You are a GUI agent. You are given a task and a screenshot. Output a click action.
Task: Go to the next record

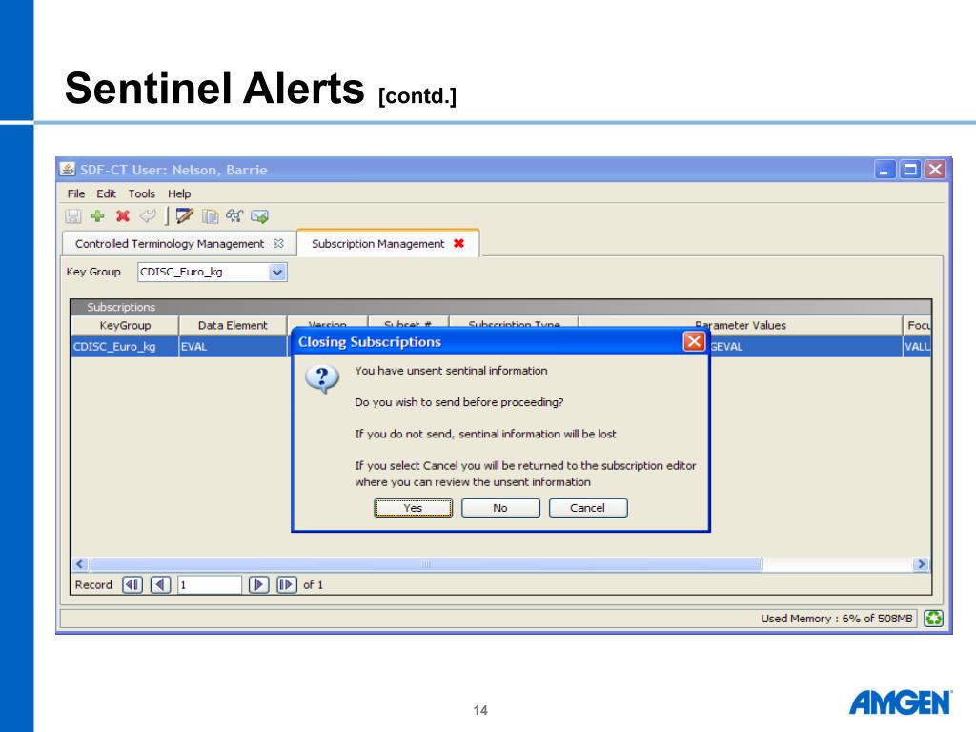[258, 584]
